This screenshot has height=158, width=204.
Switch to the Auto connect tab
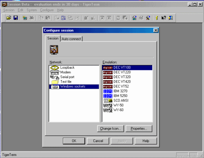click(71, 39)
